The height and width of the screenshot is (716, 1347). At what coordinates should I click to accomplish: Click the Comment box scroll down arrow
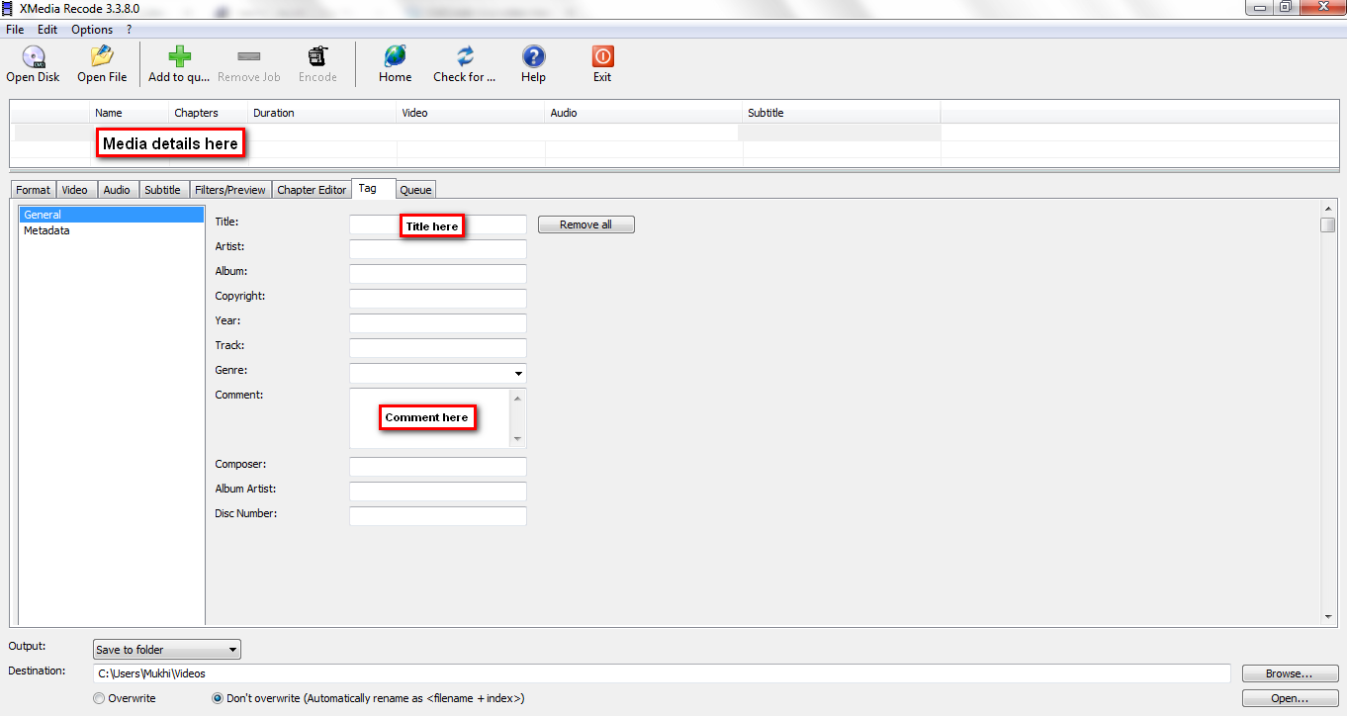[x=518, y=439]
